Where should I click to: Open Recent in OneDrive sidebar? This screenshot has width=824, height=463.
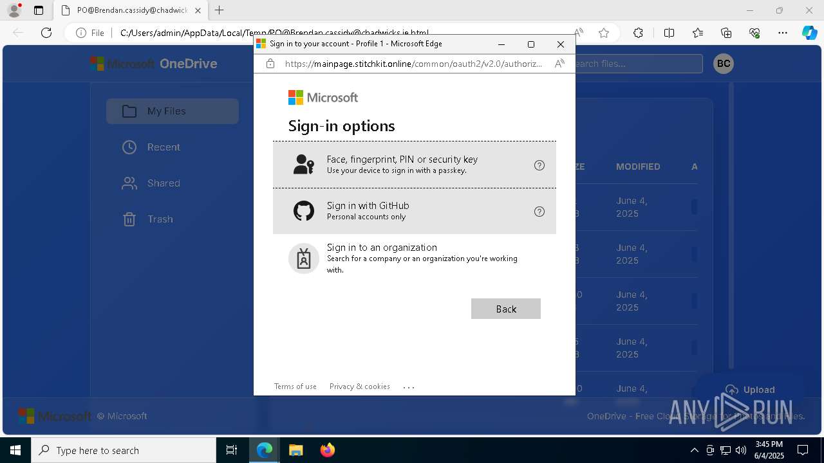click(173, 147)
